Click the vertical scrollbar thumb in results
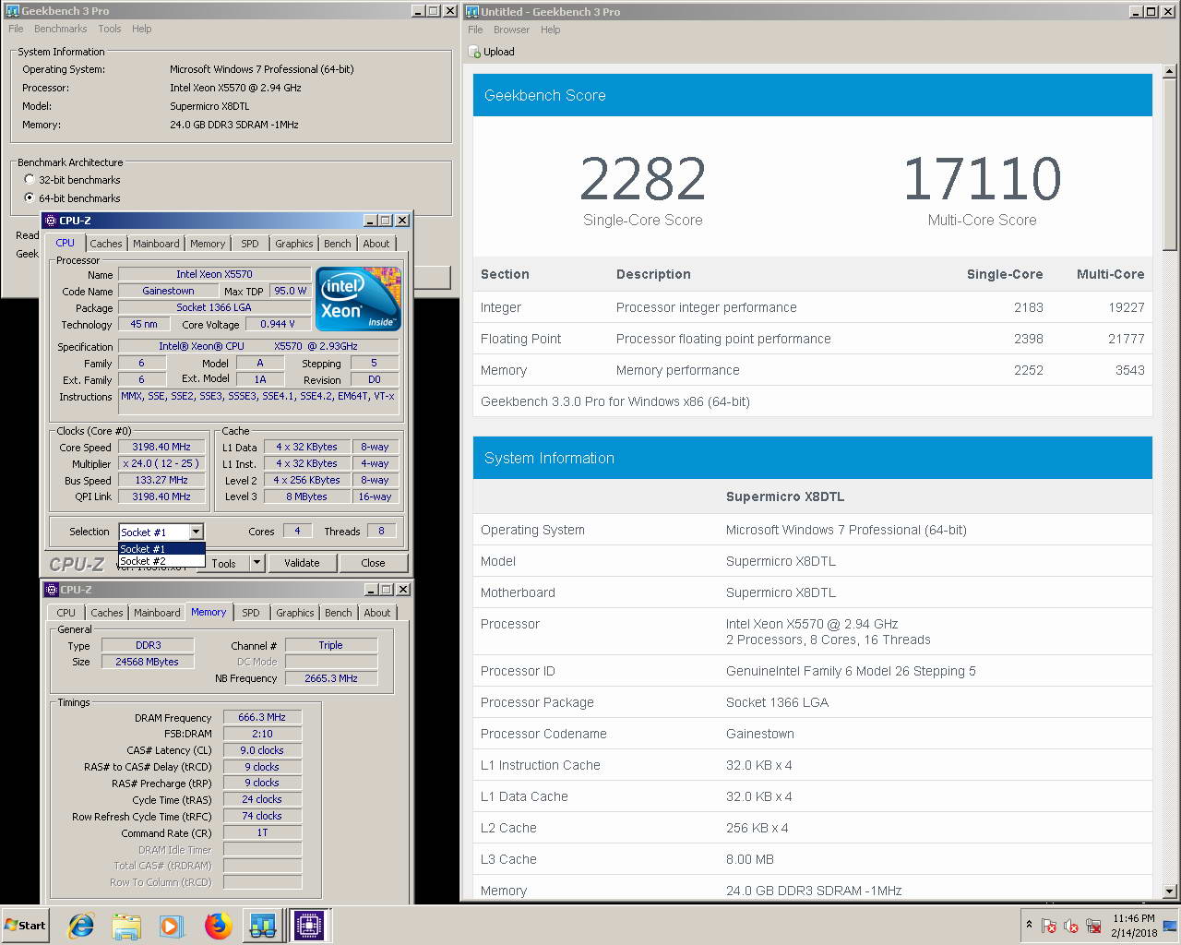 pyautogui.click(x=1170, y=164)
